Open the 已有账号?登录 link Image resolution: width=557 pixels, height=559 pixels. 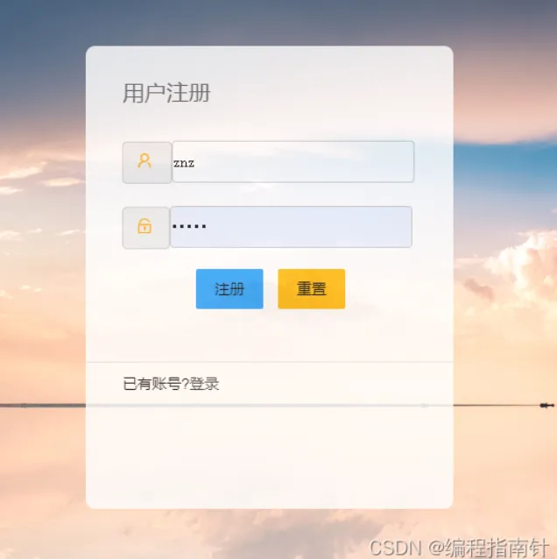(171, 384)
